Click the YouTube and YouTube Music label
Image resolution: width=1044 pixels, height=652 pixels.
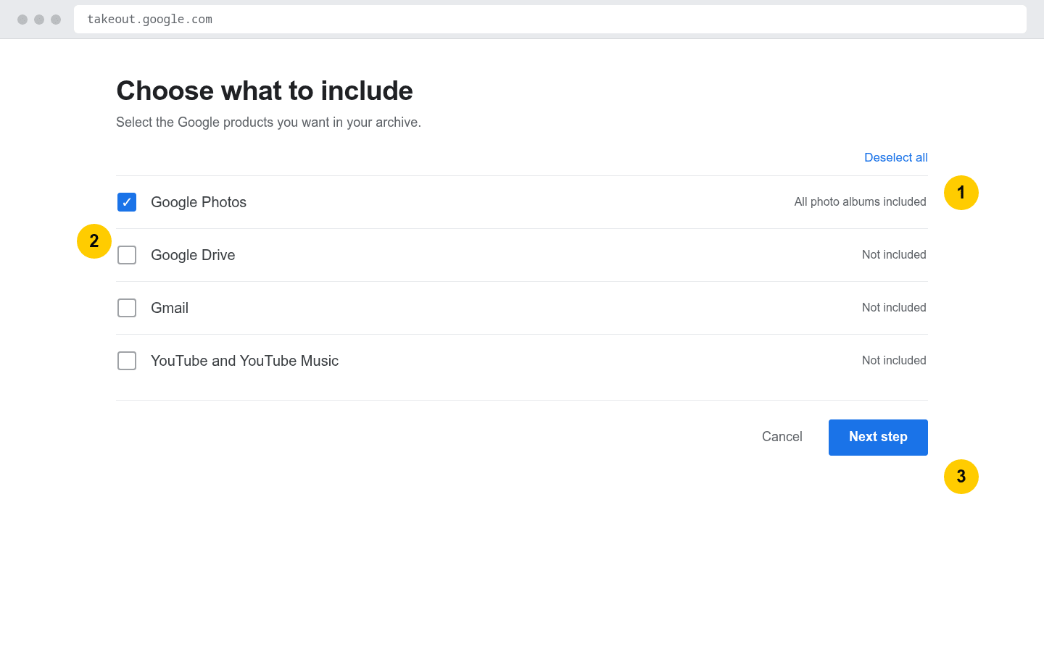(x=244, y=361)
